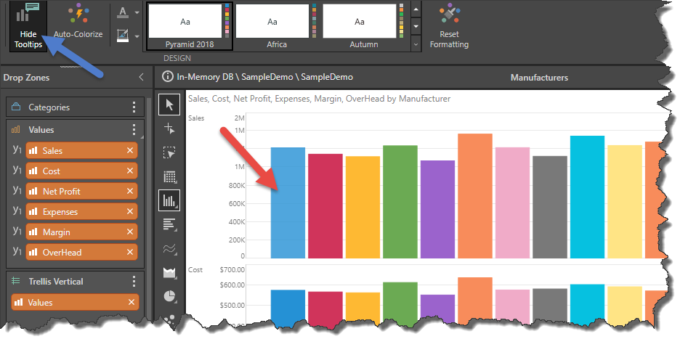Screen dimensions: 688x347
Task: Open the background fill color dropdown
Action: click(x=137, y=35)
